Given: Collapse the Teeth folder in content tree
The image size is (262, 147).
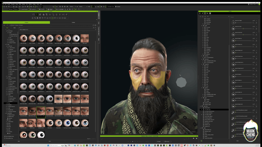Looking at the screenshot, I should (6, 95).
